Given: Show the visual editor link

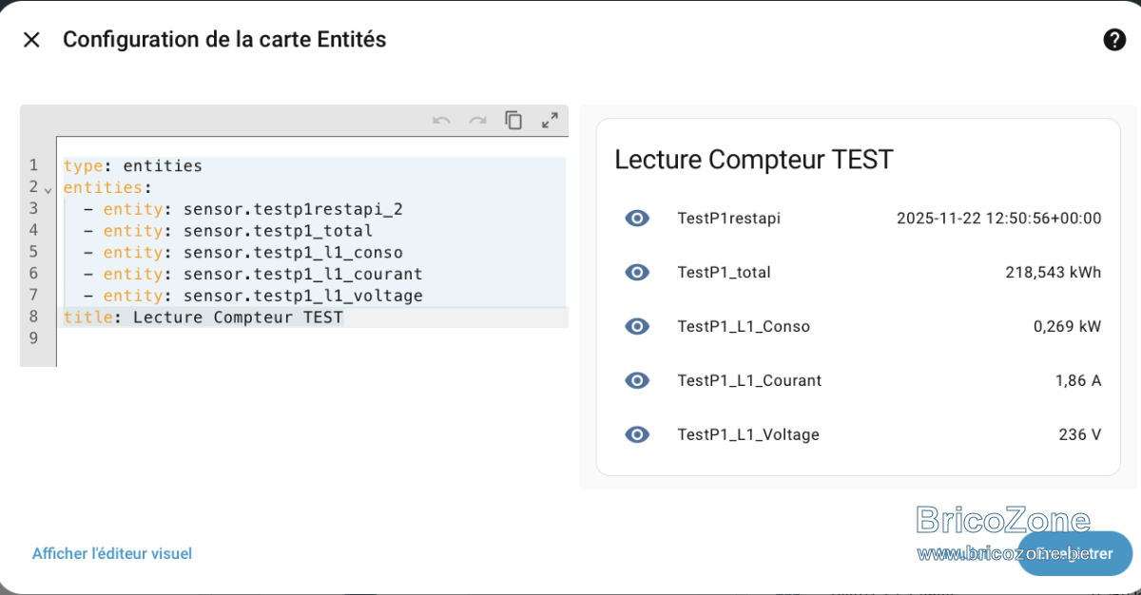Looking at the screenshot, I should 112,553.
